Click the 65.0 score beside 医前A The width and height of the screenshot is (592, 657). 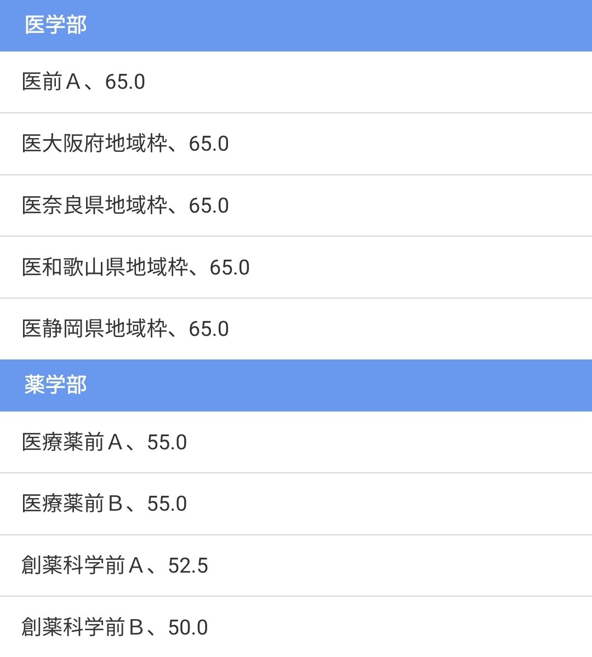125,82
